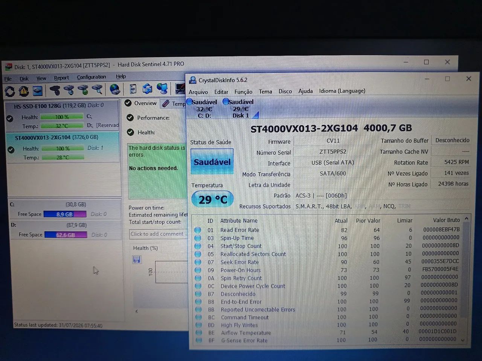Click the Valor Bruto column header
Image resolution: width=482 pixels, height=361 pixels.
click(446, 220)
